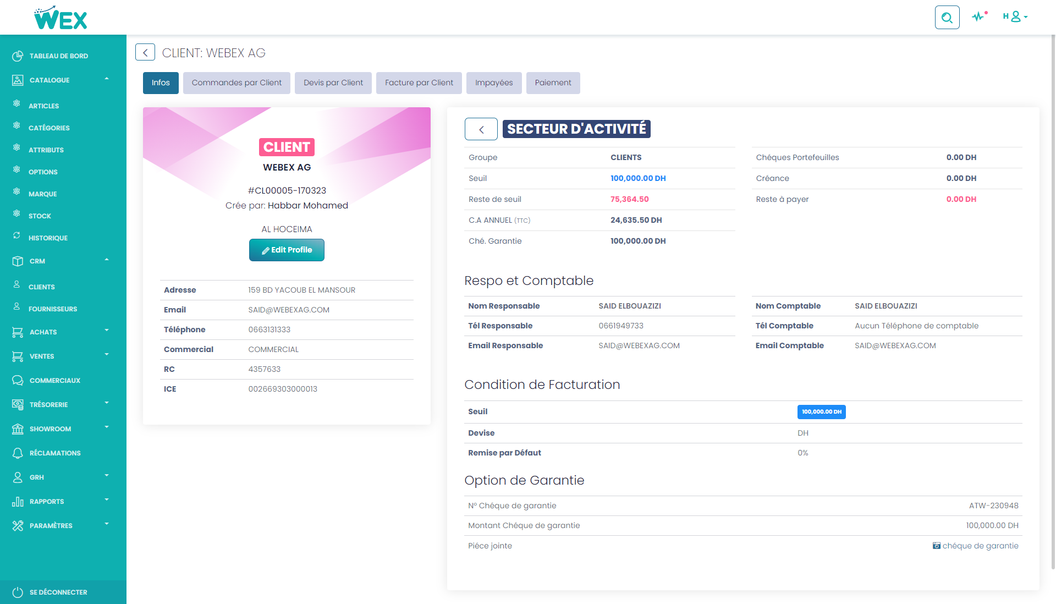
Task: Click the Options gear icon
Action: 16,169
